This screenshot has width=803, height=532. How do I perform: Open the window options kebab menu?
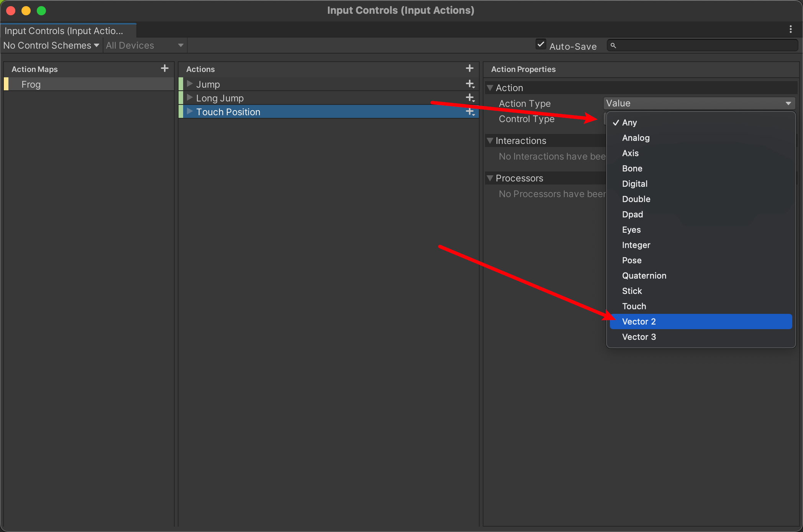click(x=791, y=29)
